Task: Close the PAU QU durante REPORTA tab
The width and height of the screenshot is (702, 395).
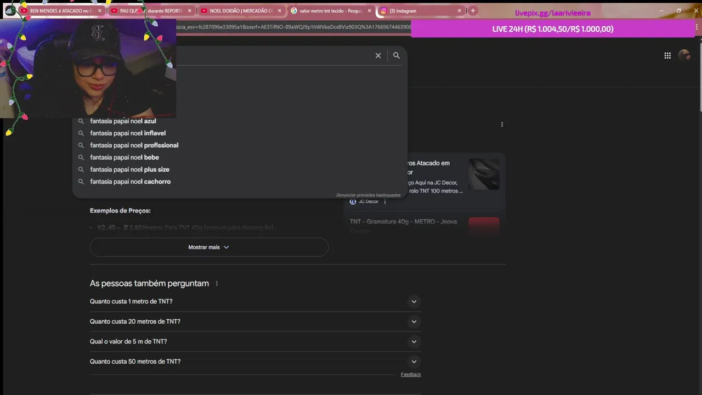Action: coord(190,10)
